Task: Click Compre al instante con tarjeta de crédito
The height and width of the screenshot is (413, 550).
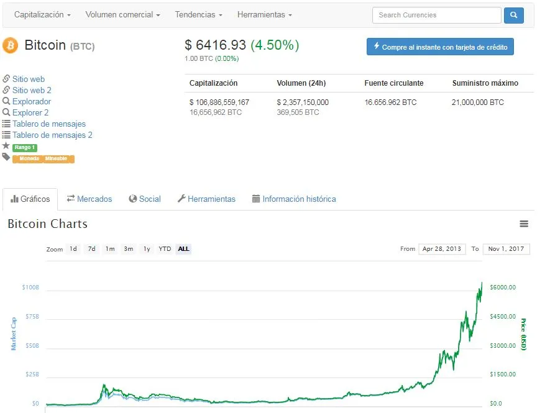Action: coord(440,47)
